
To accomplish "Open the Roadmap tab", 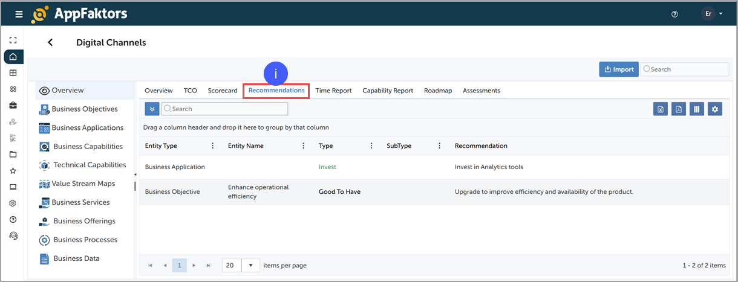I will coord(438,91).
